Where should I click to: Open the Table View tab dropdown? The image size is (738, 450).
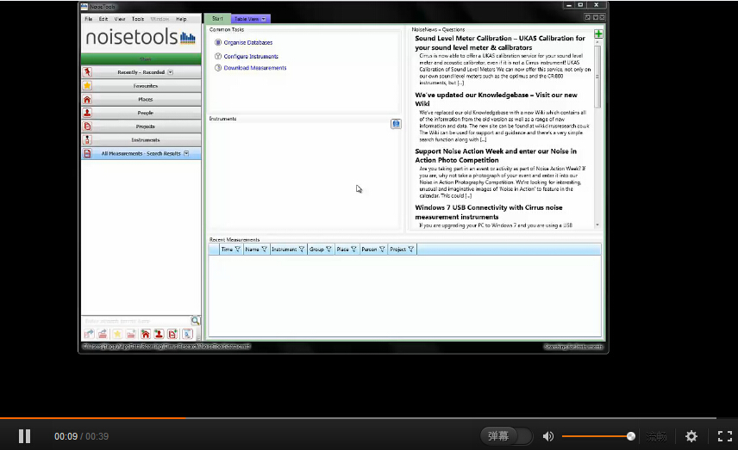click(264, 19)
